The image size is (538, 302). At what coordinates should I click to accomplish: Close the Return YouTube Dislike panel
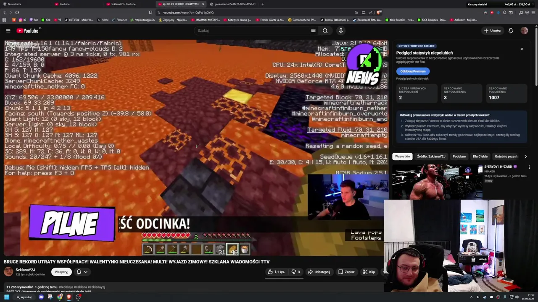pos(522,49)
